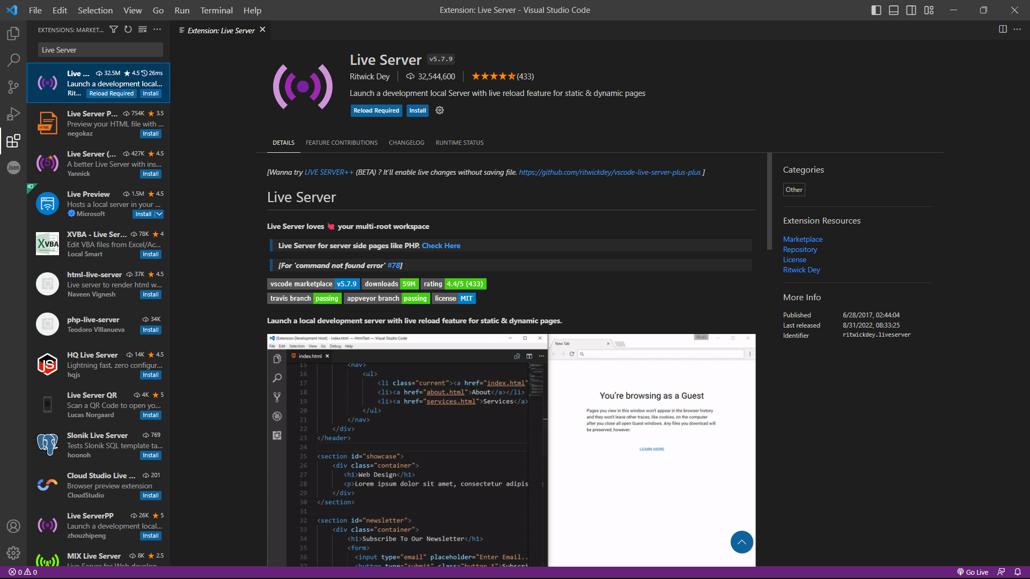This screenshot has height=579, width=1030.
Task: Refresh the extensions list
Action: tap(128, 29)
